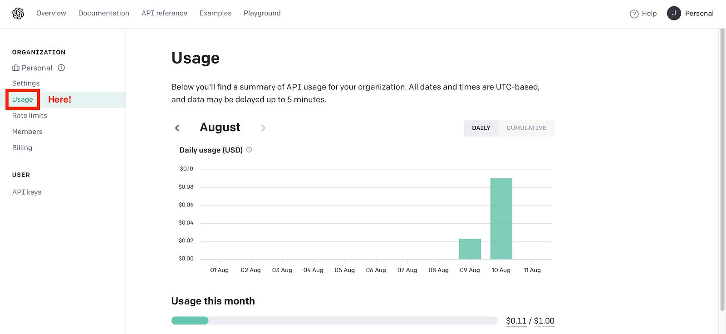This screenshot has width=726, height=334.
Task: Go to next month with right chevron
Action: click(x=263, y=128)
